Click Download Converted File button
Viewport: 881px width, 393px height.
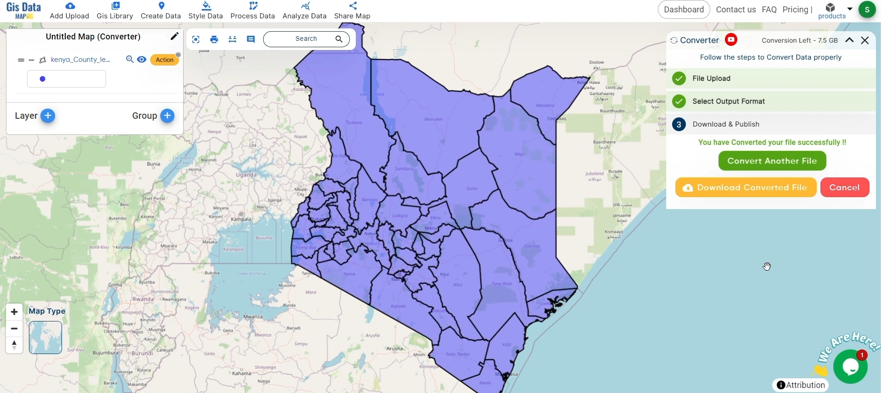coord(746,188)
